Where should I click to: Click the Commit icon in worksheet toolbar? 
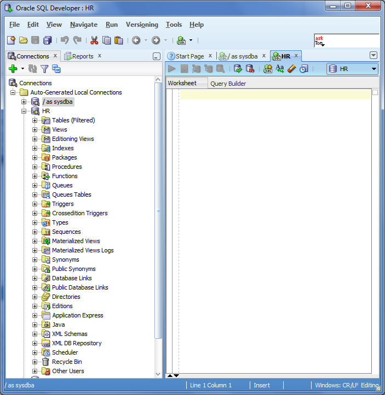[238, 69]
